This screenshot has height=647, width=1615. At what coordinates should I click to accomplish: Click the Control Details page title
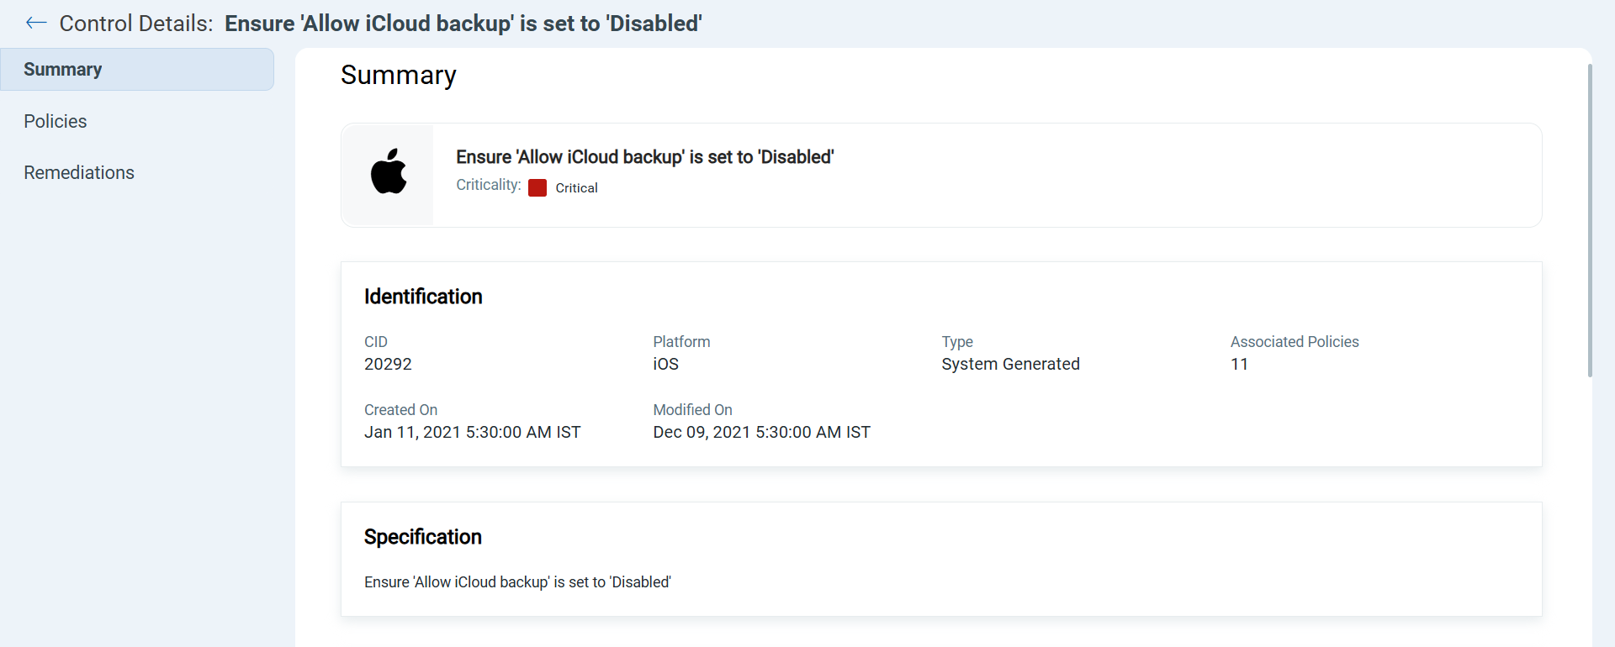pos(380,24)
